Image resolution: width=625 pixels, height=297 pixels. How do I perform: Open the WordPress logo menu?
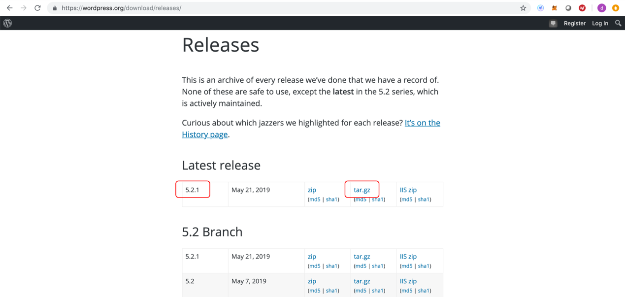pyautogui.click(x=7, y=23)
